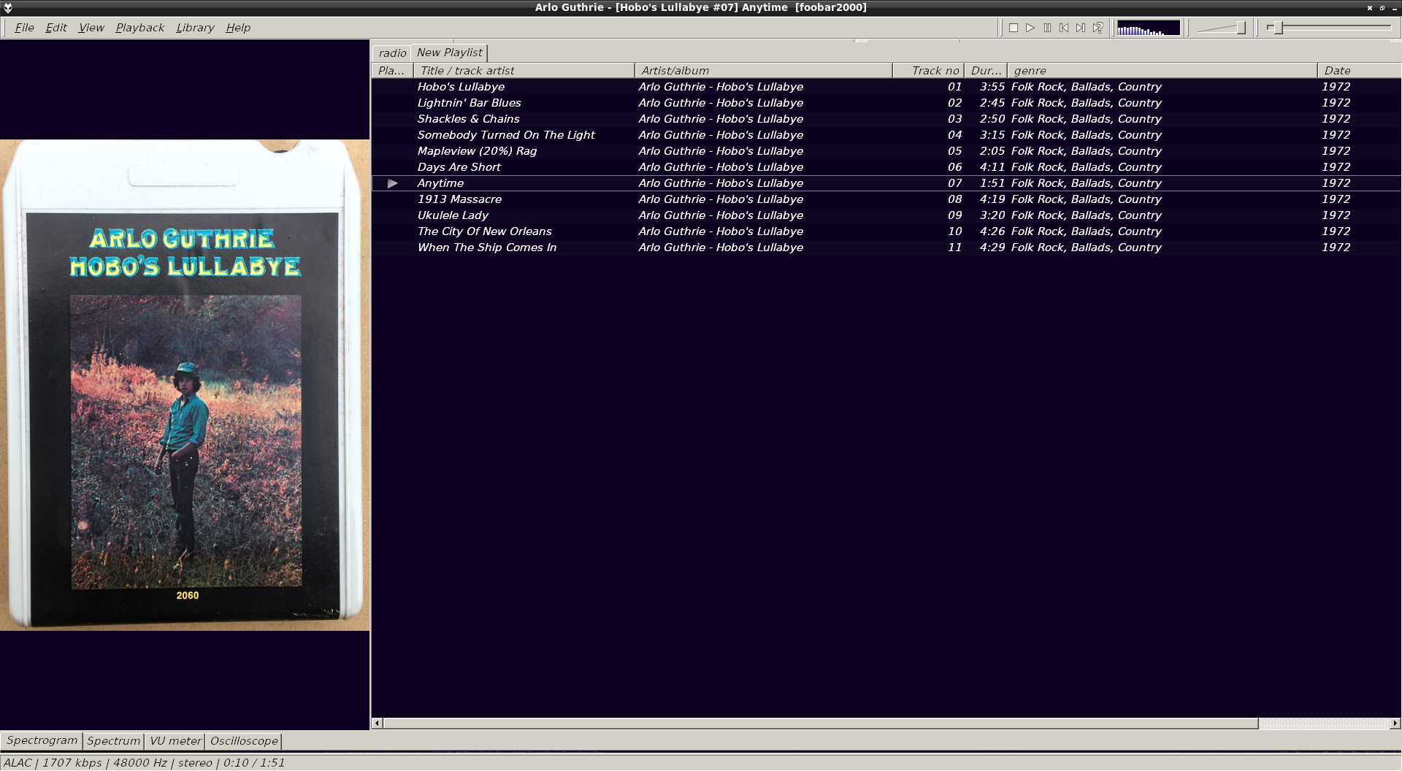The width and height of the screenshot is (1402, 771).
Task: Open the Edit menu
Action: 56,28
